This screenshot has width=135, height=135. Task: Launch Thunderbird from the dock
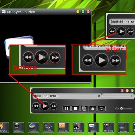point(33,128)
